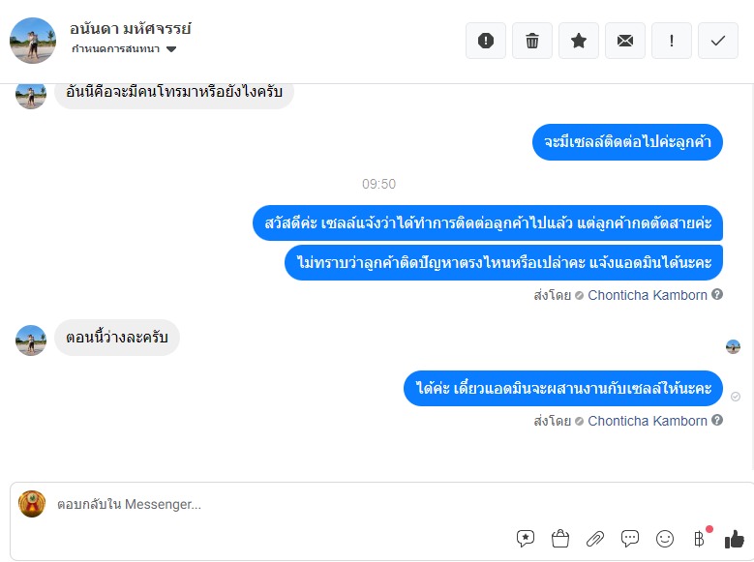Screen dimensions: 754x562
Task: Select the message ตอนนี้ว่างละครับ bubble
Action: (117, 338)
